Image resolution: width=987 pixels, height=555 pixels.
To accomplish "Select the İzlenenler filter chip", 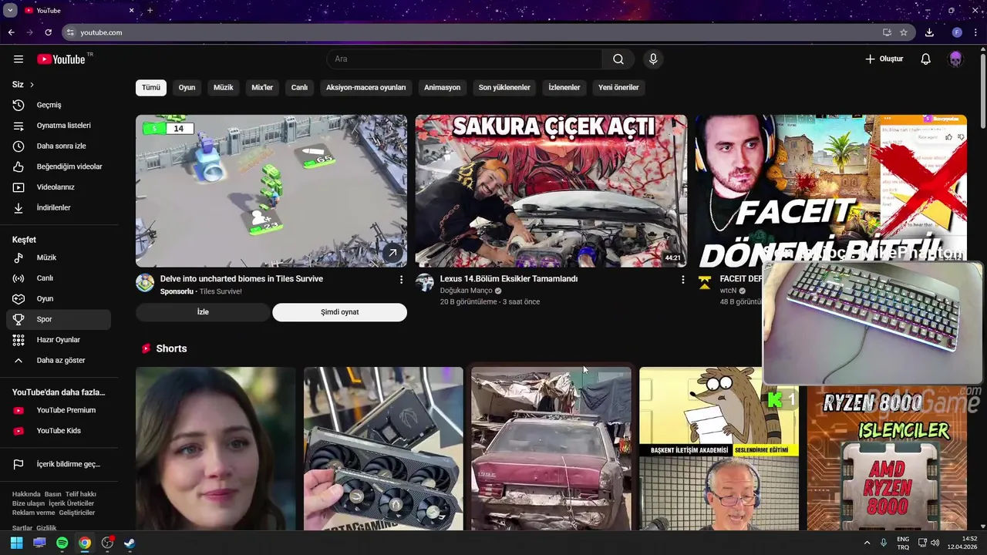I will pos(564,88).
